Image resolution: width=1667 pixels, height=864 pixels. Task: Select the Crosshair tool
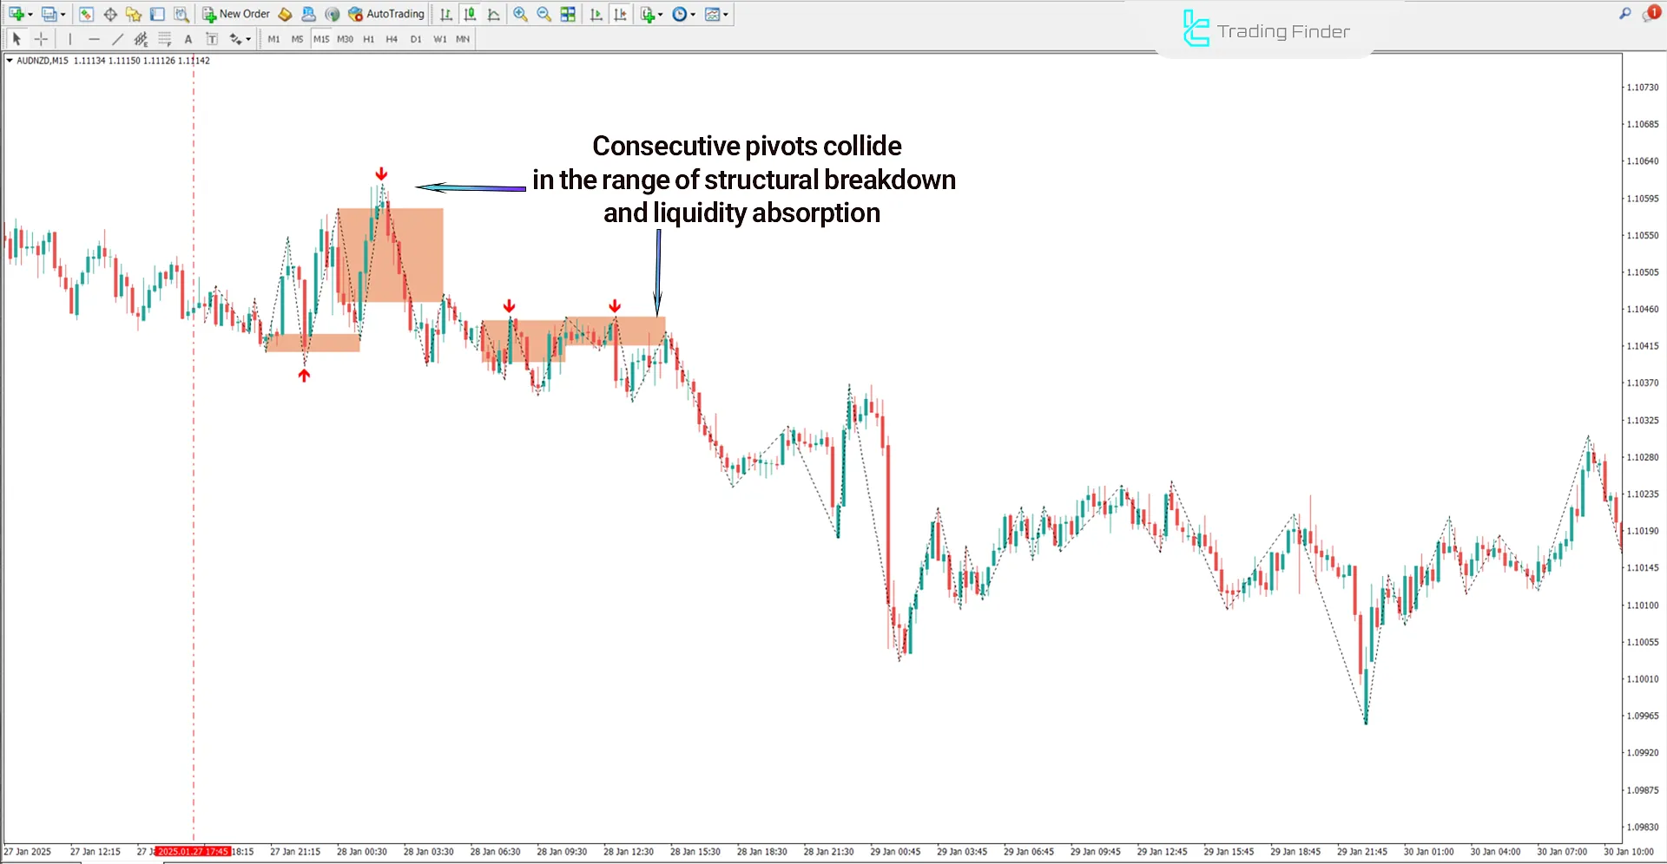40,38
